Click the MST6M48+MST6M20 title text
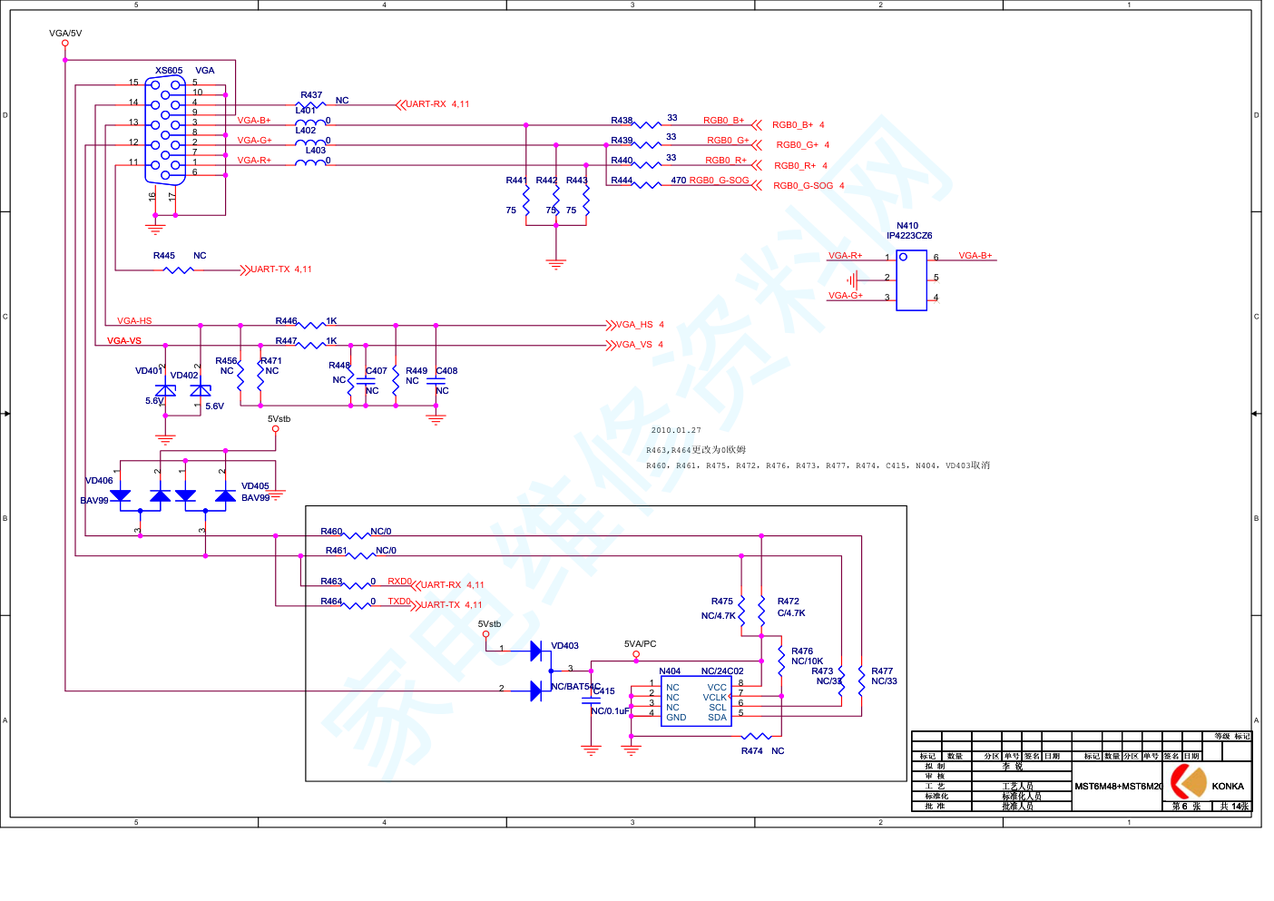Viewport: 1274px width, 901px height. [1118, 787]
